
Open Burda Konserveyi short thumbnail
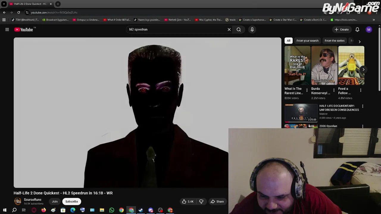324,66
